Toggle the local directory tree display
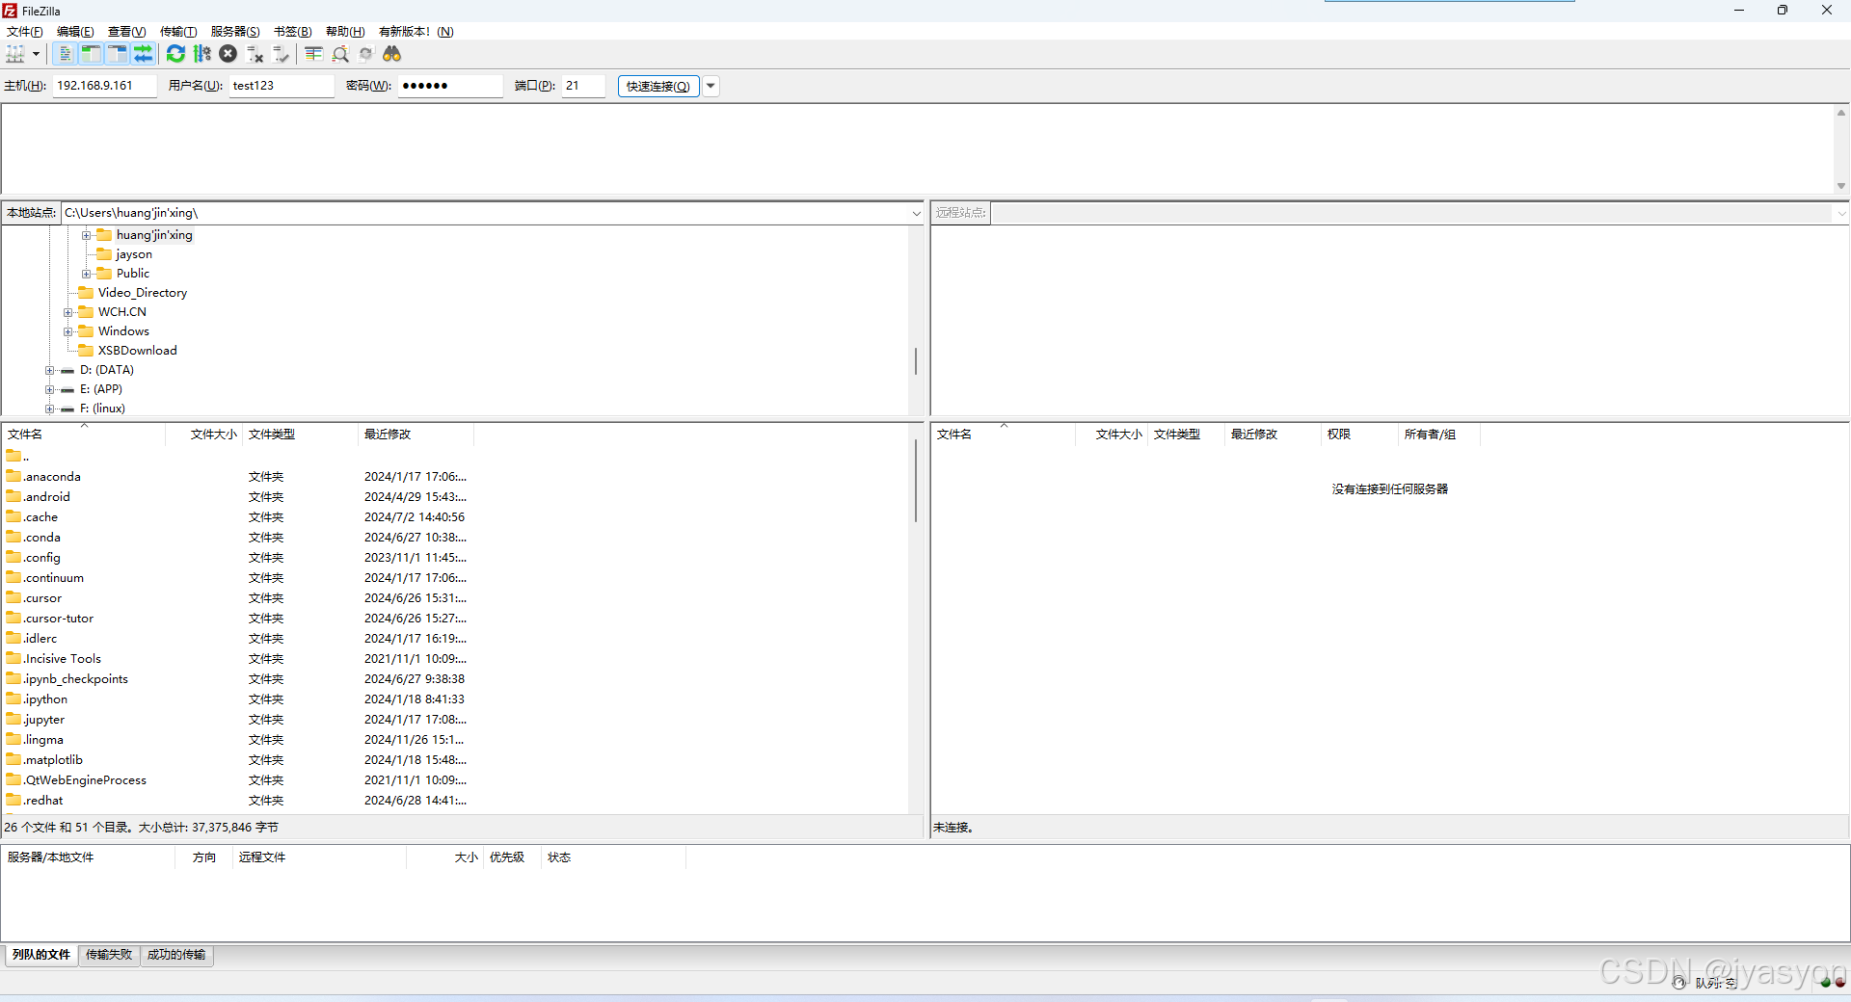This screenshot has height=1002, width=1851. pos(91,54)
